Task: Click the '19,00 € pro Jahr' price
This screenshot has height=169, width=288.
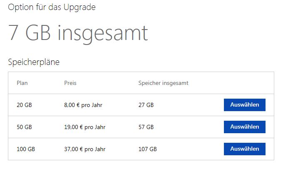Action: click(x=84, y=127)
